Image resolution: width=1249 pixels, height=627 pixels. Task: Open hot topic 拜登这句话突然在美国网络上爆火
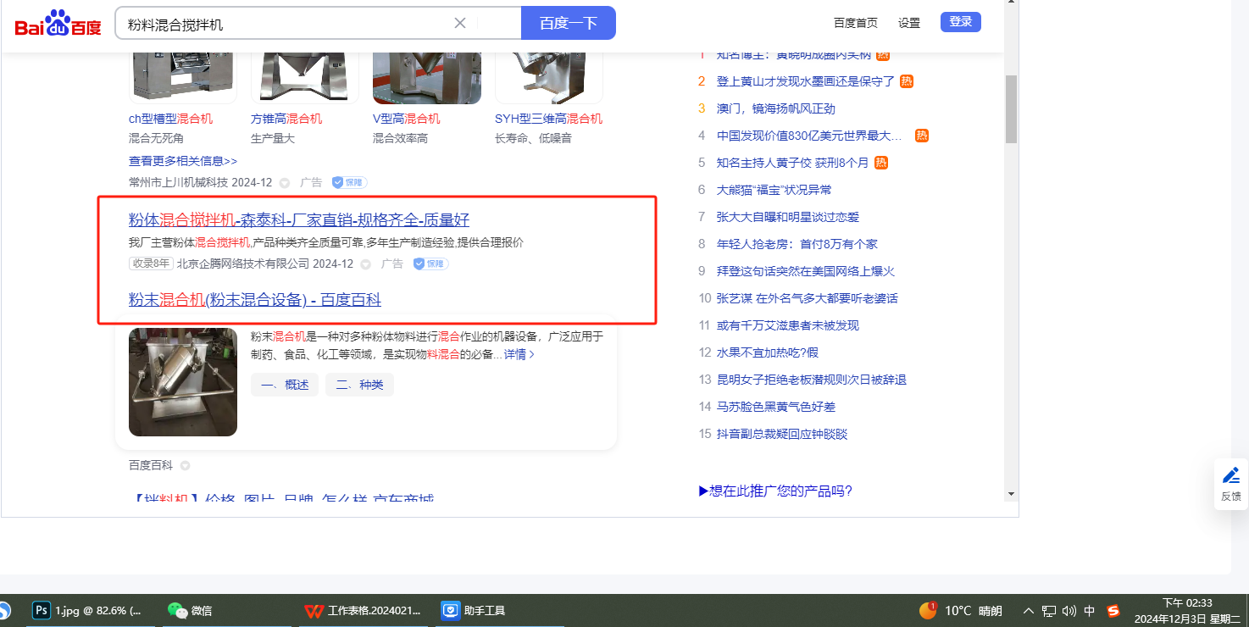tap(806, 271)
